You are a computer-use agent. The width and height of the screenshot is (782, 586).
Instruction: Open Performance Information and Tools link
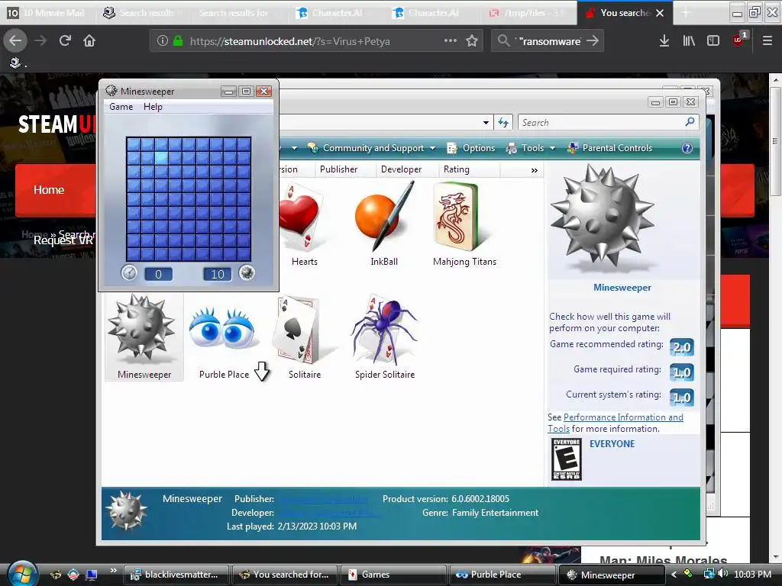coord(616,423)
